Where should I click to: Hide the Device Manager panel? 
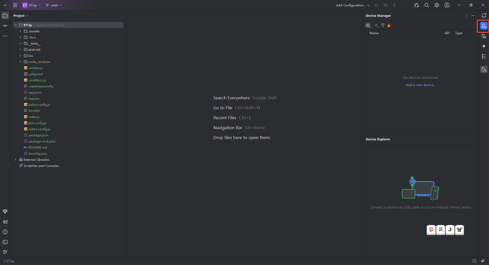click(x=473, y=16)
